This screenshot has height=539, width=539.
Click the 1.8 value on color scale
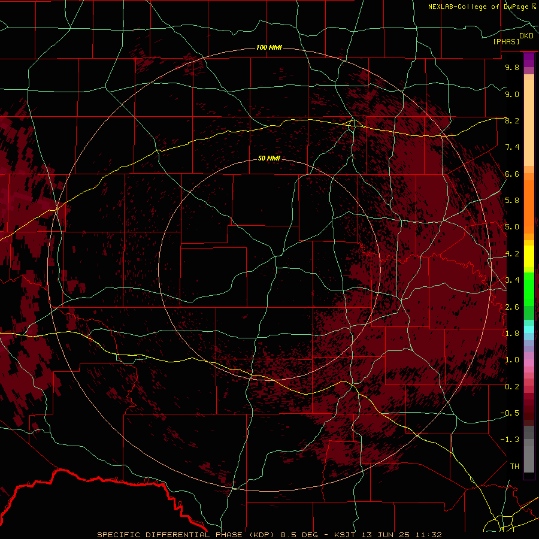[512, 334]
